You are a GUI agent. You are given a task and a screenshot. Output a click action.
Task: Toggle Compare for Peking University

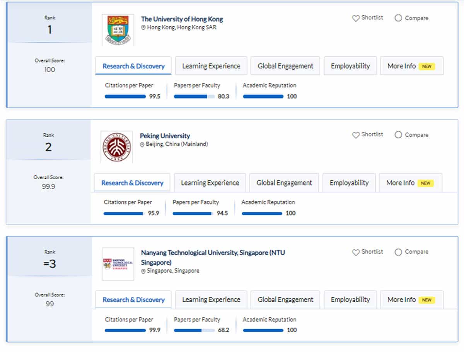[398, 135]
